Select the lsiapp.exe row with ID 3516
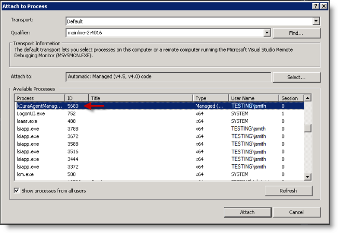The width and height of the screenshot is (338, 233). (x=160, y=151)
